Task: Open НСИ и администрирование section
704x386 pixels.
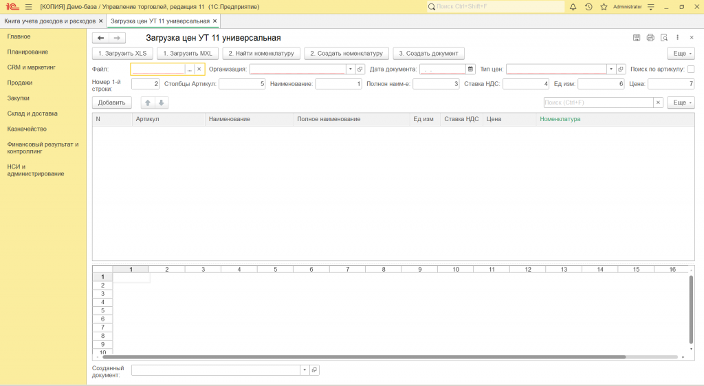Action: click(36, 171)
